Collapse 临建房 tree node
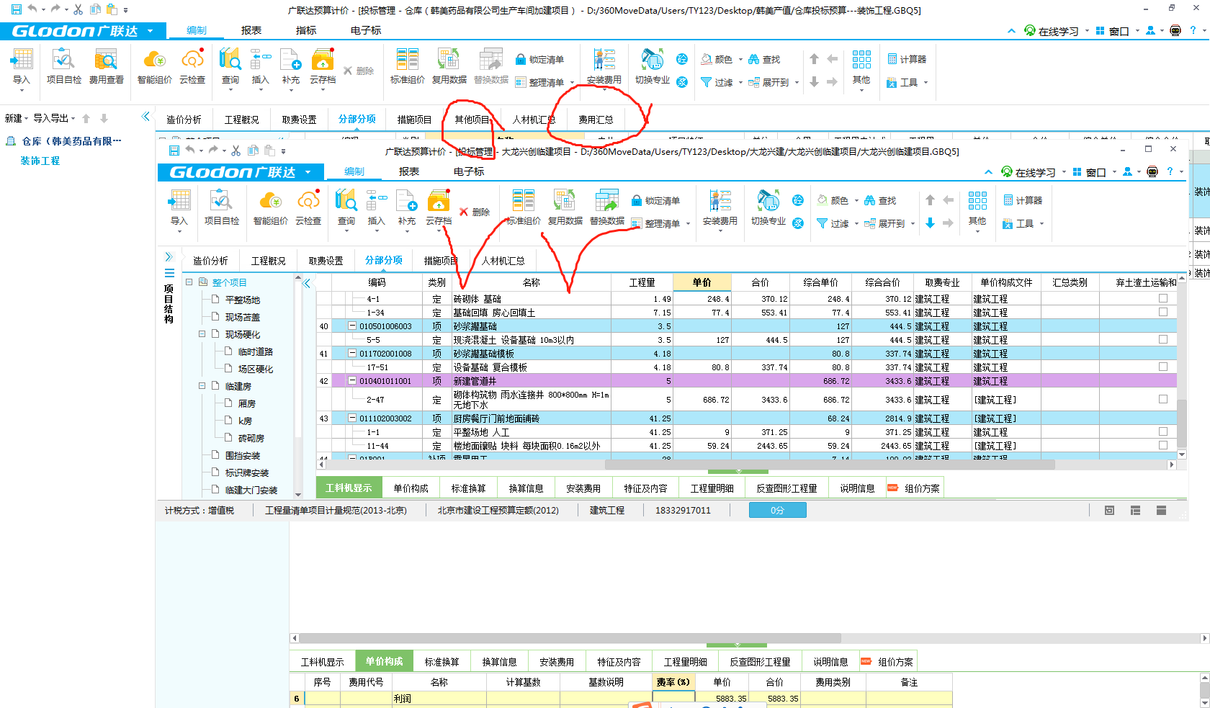The width and height of the screenshot is (1210, 708). [x=202, y=386]
